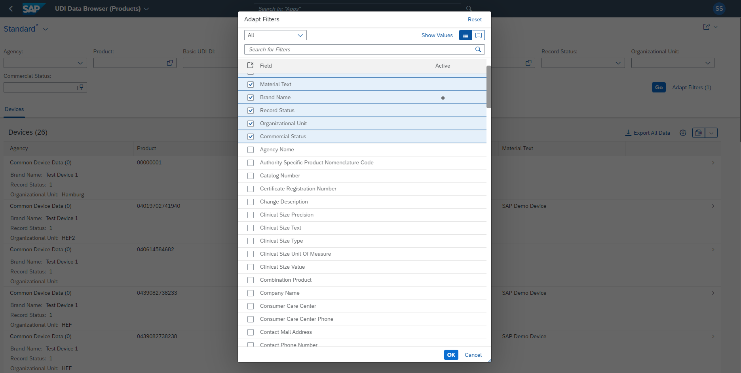The width and height of the screenshot is (741, 373).
Task: Open Organizational Unit filter dropdown
Action: [x=708, y=63]
